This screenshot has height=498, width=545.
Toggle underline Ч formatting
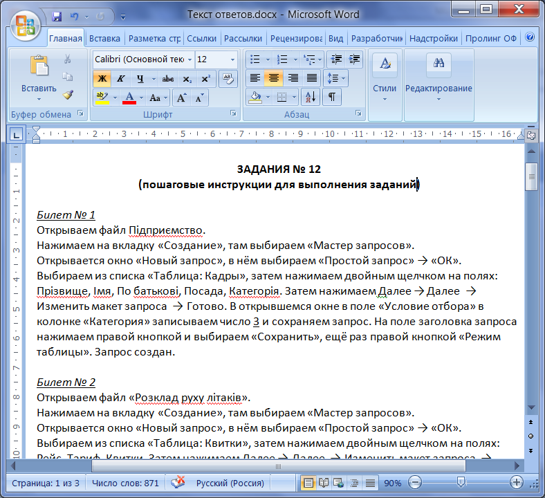(x=140, y=79)
